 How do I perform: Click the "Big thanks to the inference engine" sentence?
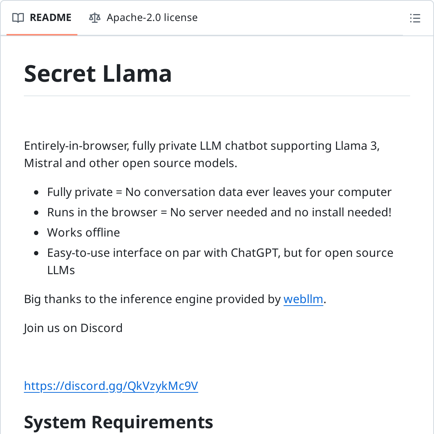152,299
